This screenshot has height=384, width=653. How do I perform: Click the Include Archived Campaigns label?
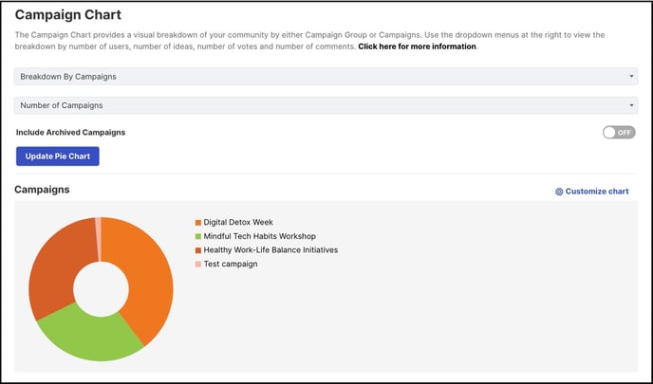[x=71, y=133]
